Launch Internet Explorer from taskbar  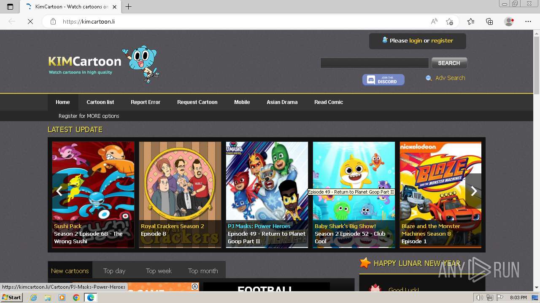pyautogui.click(x=34, y=298)
